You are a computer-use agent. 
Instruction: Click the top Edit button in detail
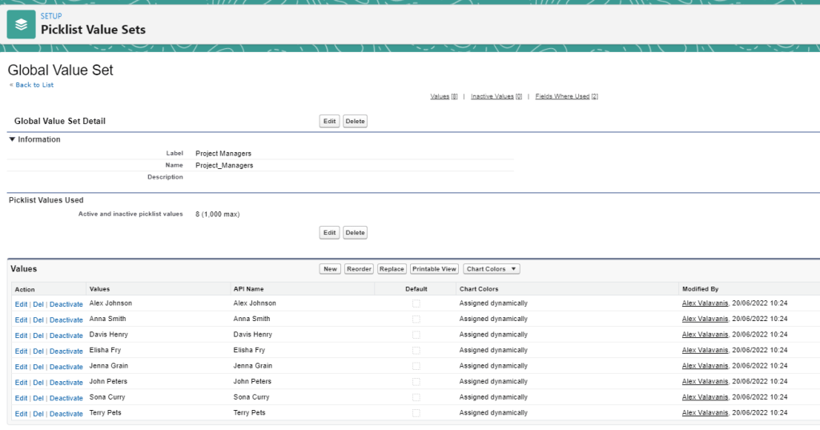[329, 122]
